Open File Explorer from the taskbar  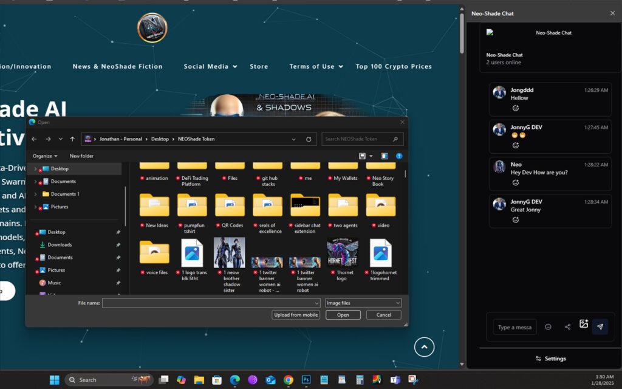pos(199,380)
